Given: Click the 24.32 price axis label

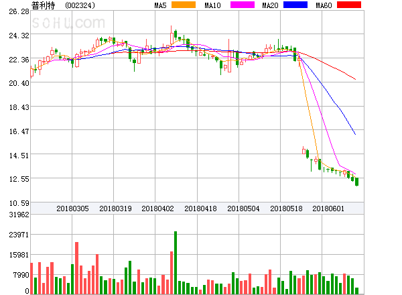Looking at the screenshot, I should [x=19, y=36].
